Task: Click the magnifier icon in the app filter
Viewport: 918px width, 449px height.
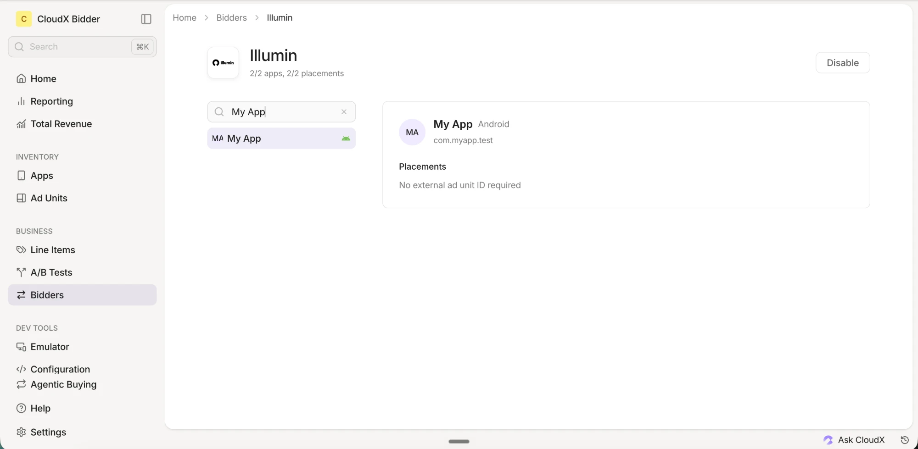Action: [x=219, y=112]
